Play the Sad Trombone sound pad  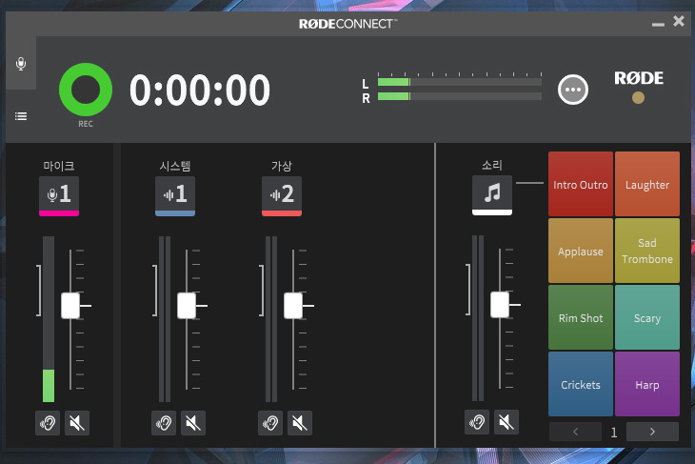click(647, 251)
